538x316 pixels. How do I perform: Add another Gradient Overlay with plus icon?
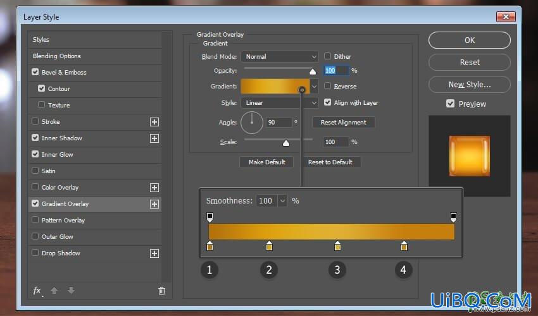point(154,204)
